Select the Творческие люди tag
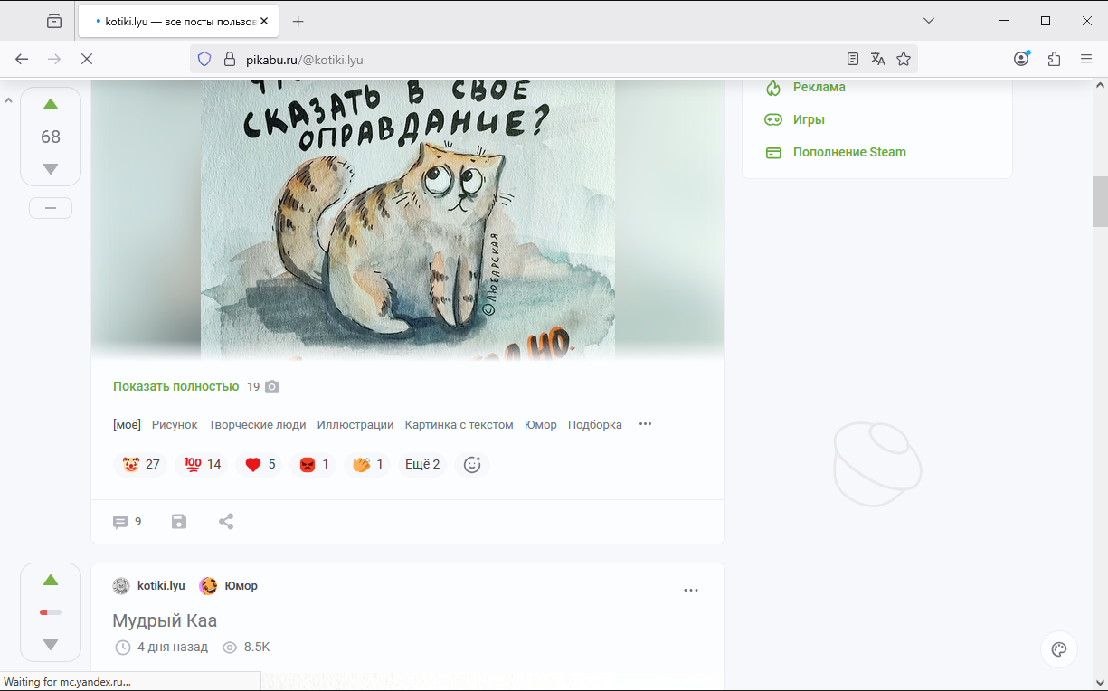The image size is (1108, 691). click(257, 424)
